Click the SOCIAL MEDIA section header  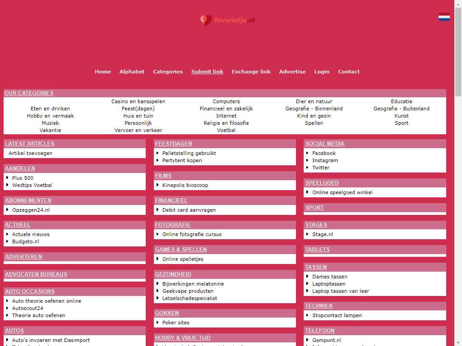(325, 144)
